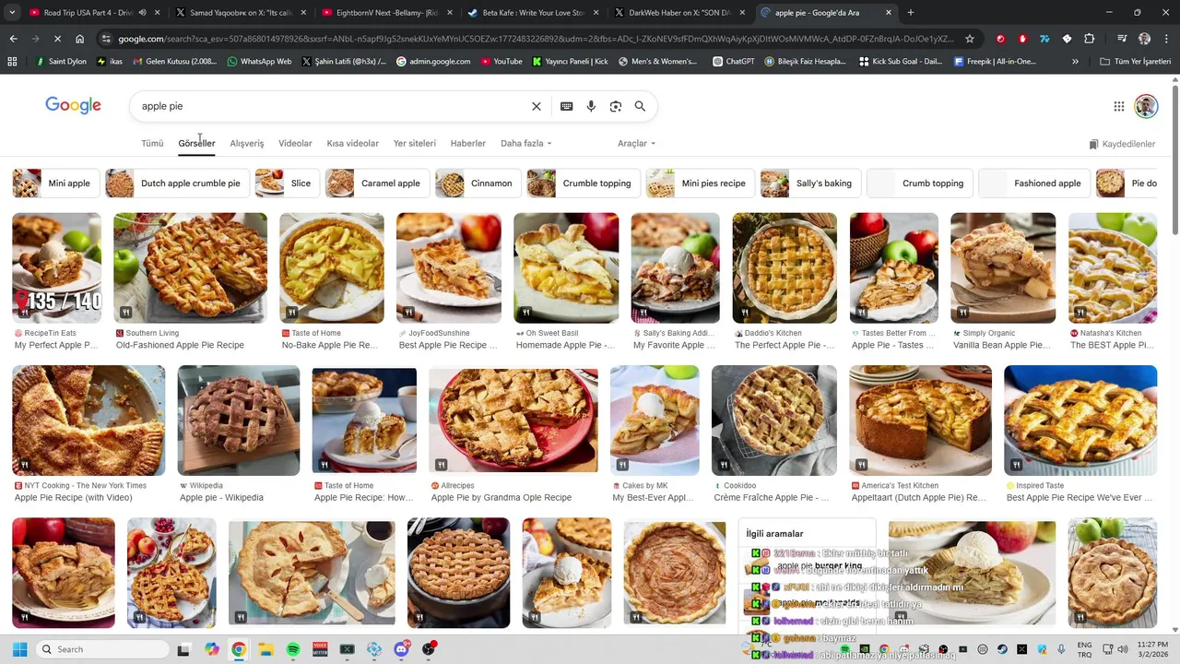Open Old-Fashioned Apple Pie Recipe link
The width and height of the screenshot is (1180, 664).
[x=180, y=345]
